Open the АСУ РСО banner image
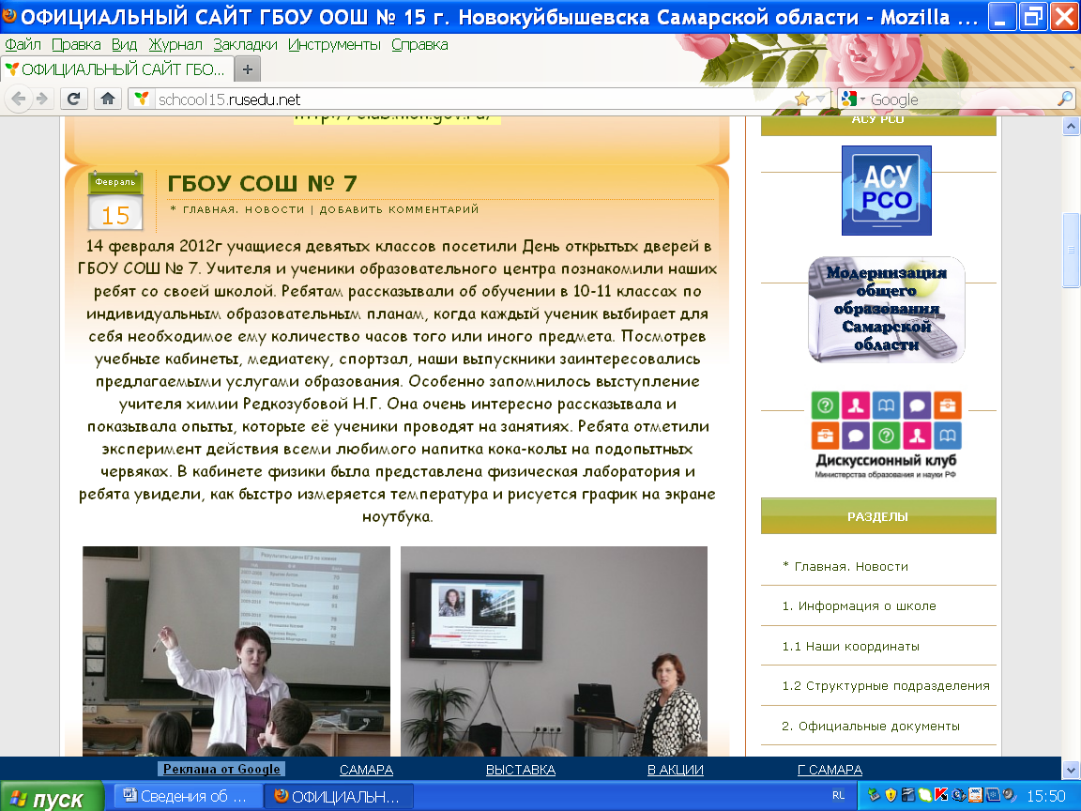The width and height of the screenshot is (1081, 811). pyautogui.click(x=886, y=191)
